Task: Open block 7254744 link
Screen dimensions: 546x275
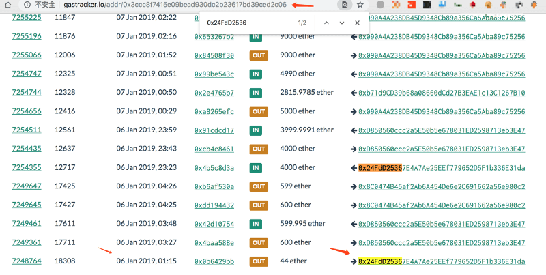Action: (27, 93)
